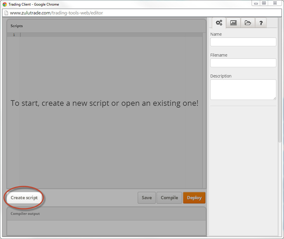Click the Chrome icon in the title bar
The width and height of the screenshot is (284, 239).
pos(5,4)
